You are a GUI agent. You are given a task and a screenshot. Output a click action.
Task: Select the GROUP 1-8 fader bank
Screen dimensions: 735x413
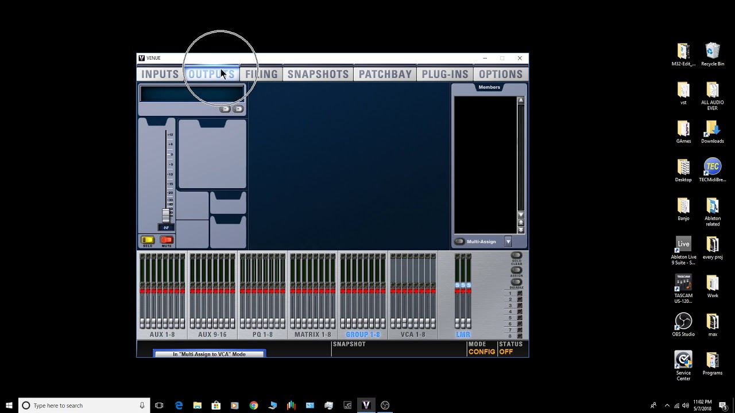coord(362,334)
